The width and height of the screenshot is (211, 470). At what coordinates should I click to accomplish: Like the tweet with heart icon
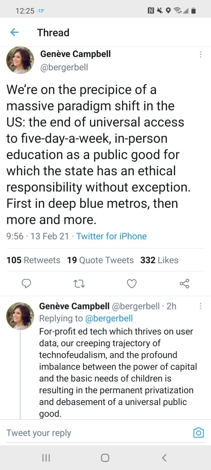(x=132, y=284)
